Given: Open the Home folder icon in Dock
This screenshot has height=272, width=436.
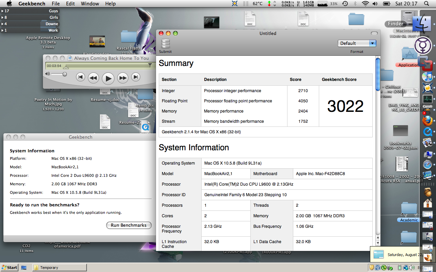Looking at the screenshot, I should [427, 203].
